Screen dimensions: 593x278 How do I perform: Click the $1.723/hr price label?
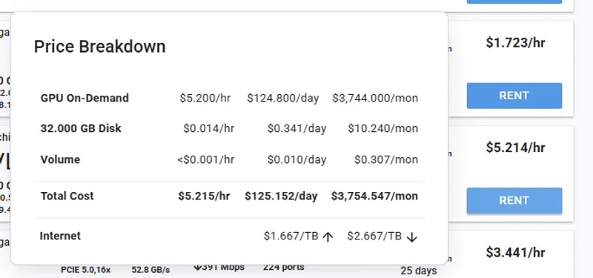515,43
